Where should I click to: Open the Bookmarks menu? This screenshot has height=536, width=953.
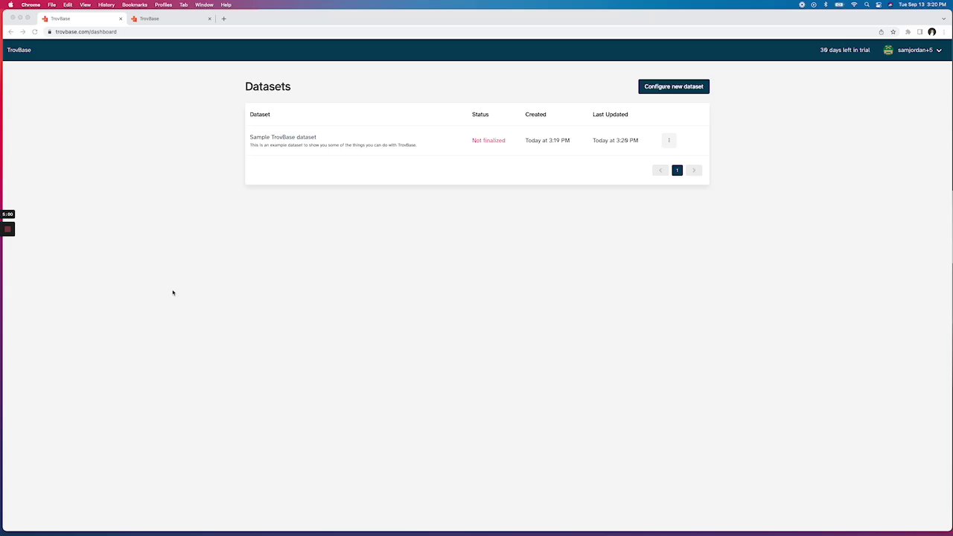pos(135,4)
